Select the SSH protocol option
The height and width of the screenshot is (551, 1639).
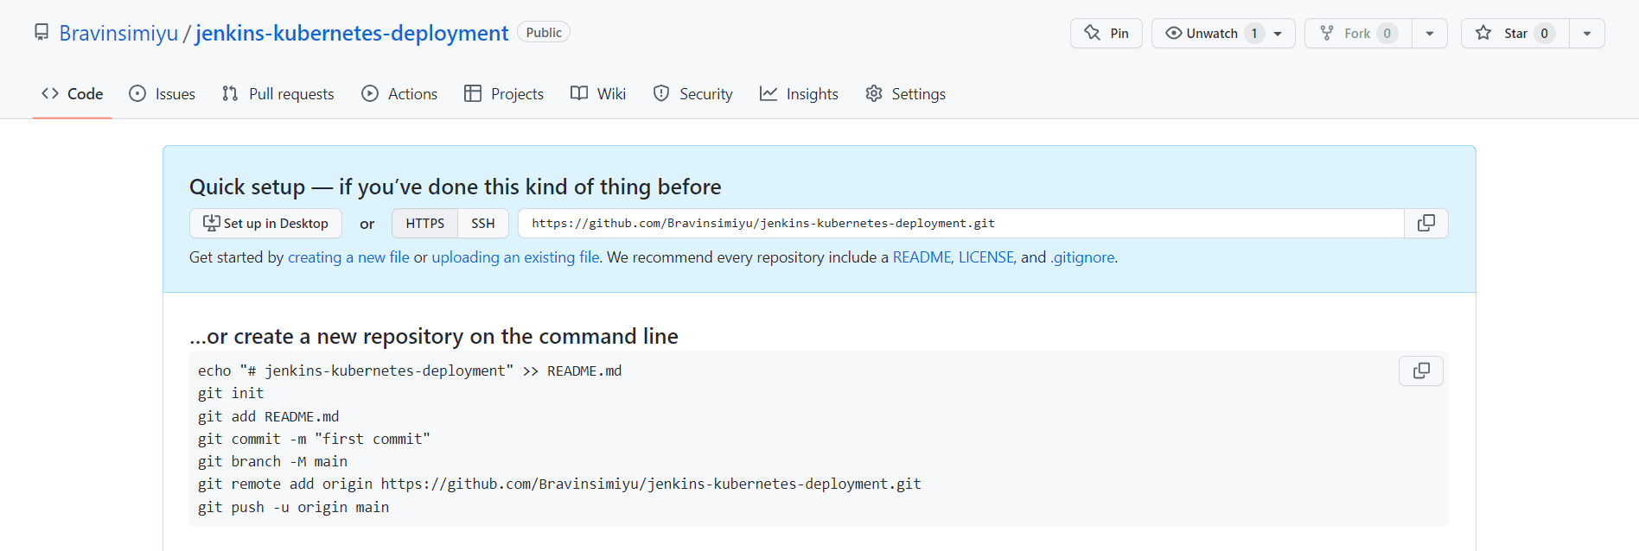pyautogui.click(x=483, y=223)
